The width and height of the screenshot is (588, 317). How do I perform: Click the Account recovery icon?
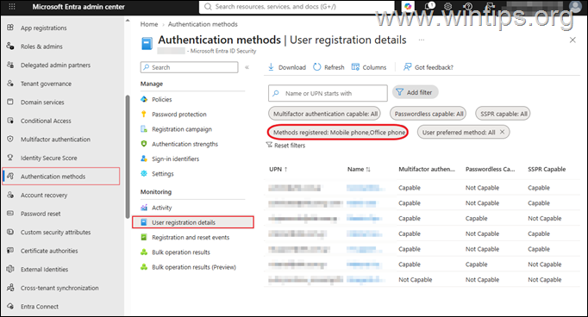[10, 195]
